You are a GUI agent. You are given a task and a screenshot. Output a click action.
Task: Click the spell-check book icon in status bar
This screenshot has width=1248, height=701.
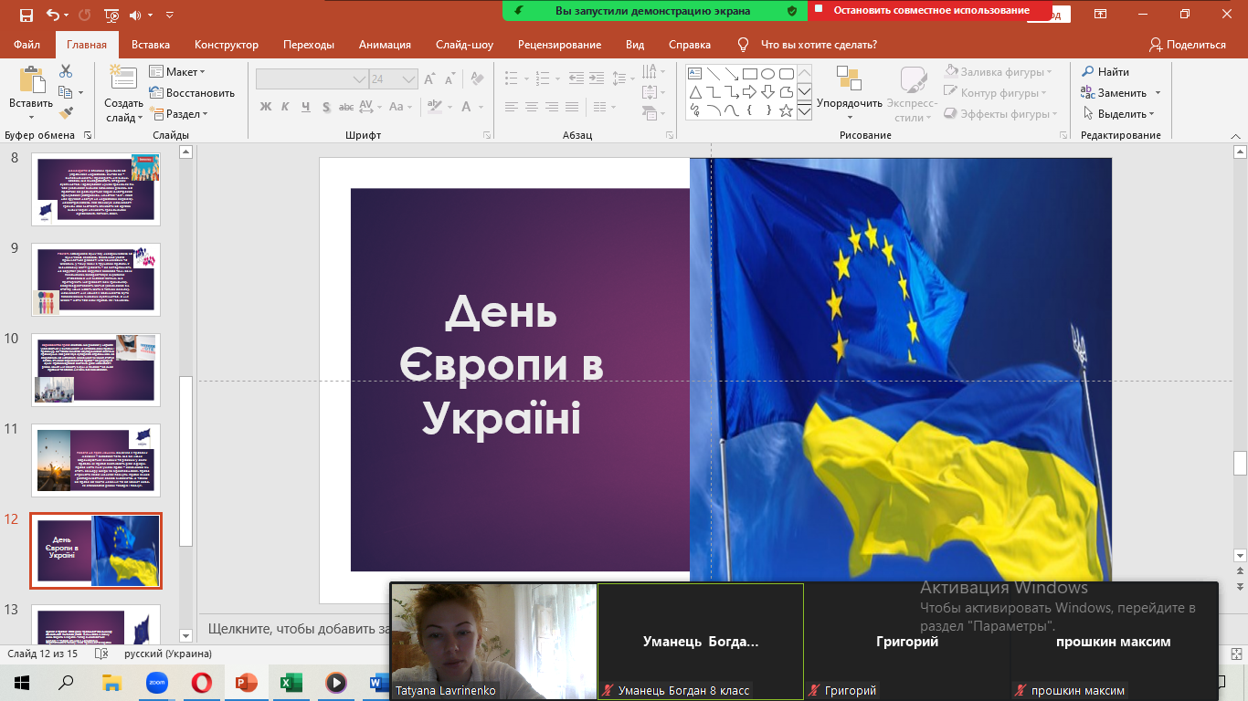click(x=102, y=654)
